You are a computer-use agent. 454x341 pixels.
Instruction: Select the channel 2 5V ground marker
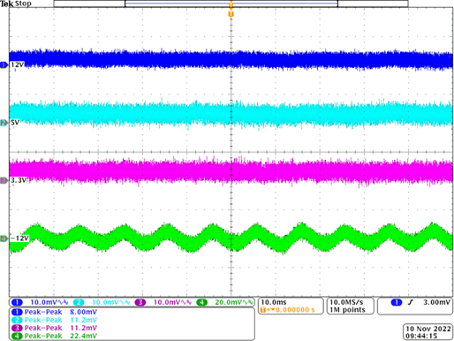[4, 123]
